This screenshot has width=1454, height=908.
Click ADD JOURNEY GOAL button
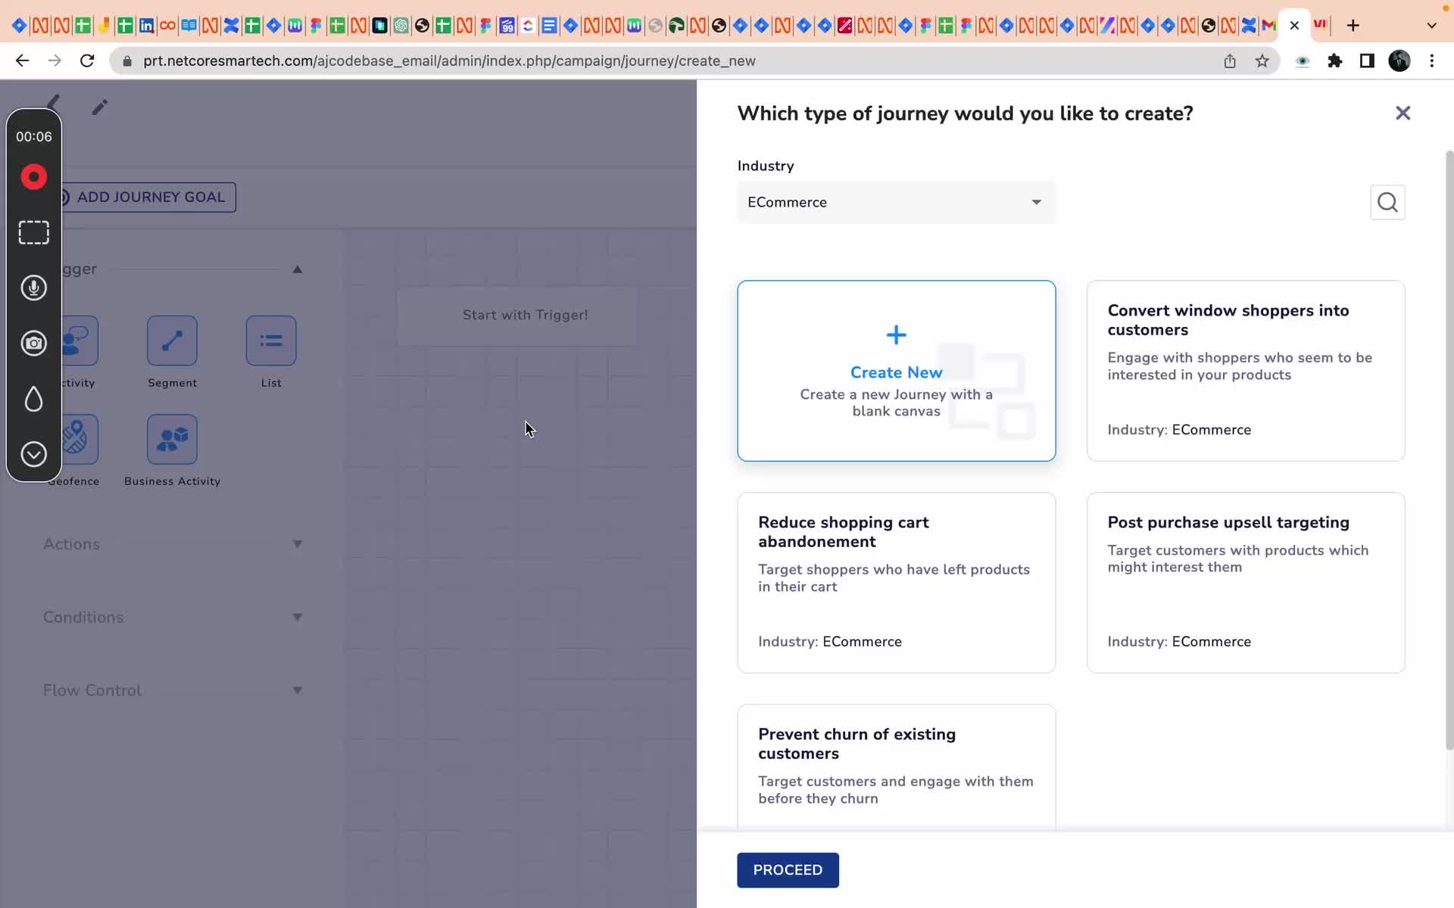(x=150, y=197)
